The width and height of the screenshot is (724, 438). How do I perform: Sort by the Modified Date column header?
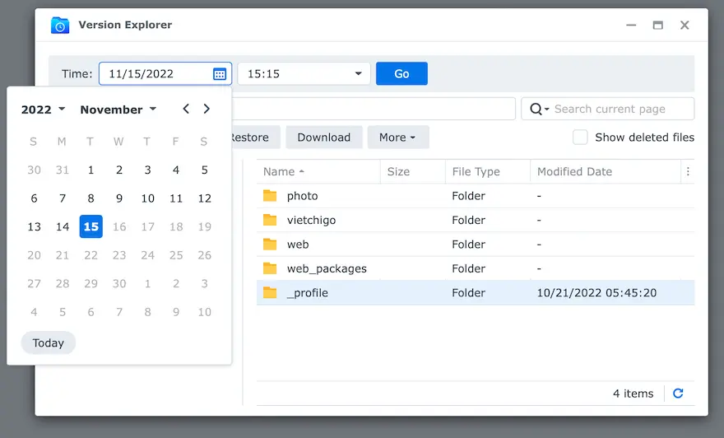(574, 172)
